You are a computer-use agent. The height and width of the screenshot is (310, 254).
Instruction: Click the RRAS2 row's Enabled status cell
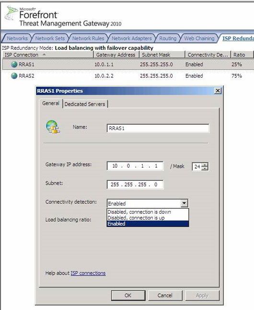194,76
